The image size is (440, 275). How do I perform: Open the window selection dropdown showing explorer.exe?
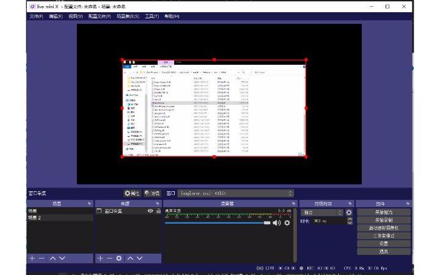point(236,193)
